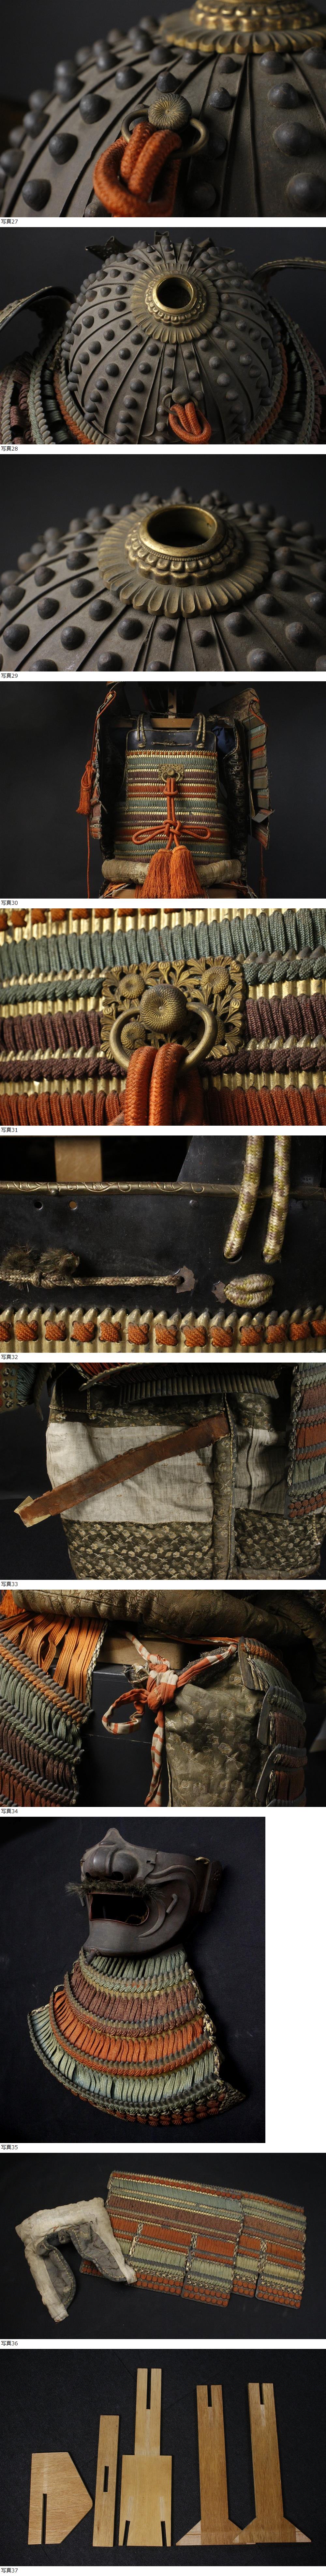Open the helmet top view photo 28
The height and width of the screenshot is (2576, 326).
point(163,335)
